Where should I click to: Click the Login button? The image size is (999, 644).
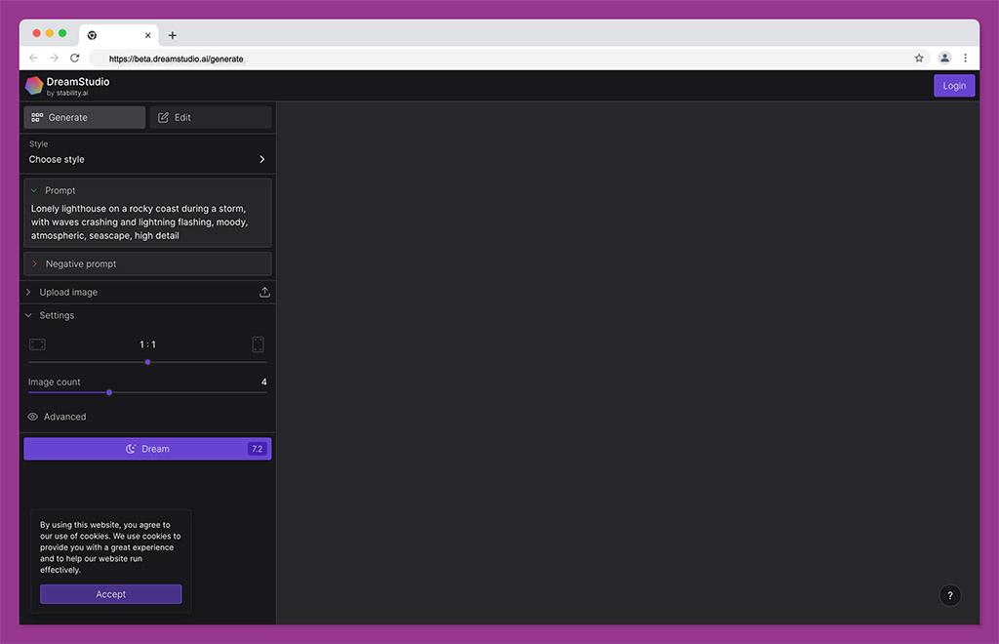pyautogui.click(x=954, y=85)
